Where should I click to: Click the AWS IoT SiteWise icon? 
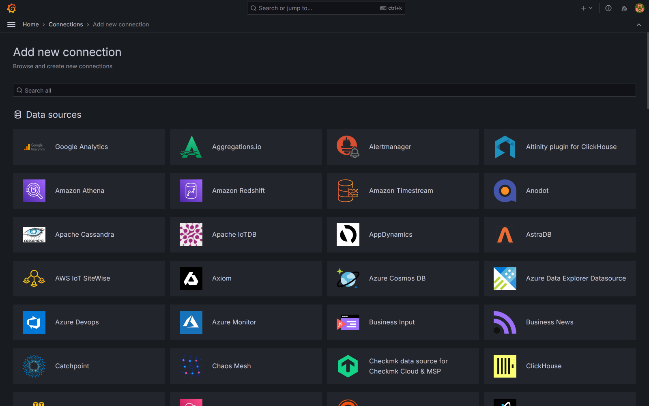click(x=34, y=279)
